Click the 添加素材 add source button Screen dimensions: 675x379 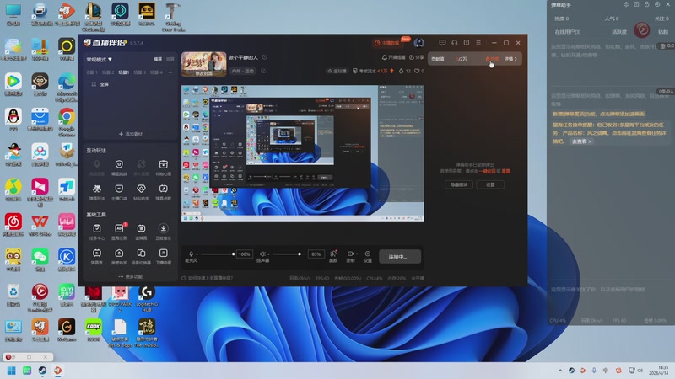point(130,134)
